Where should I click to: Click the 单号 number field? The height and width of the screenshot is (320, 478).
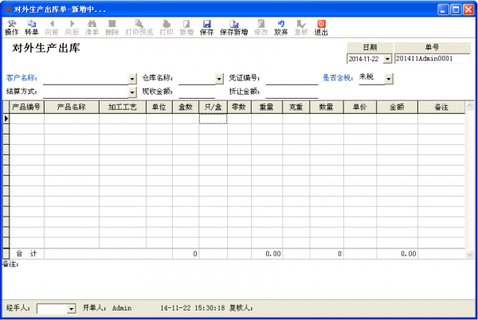point(434,59)
